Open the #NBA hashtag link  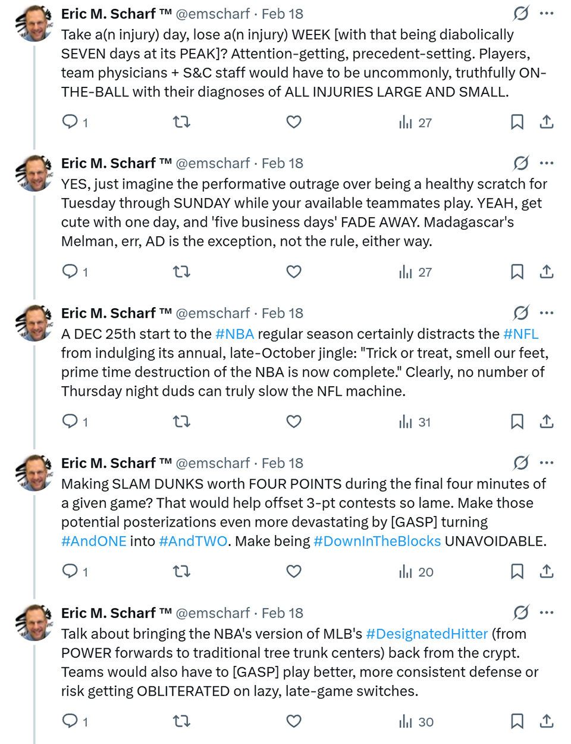tap(234, 334)
